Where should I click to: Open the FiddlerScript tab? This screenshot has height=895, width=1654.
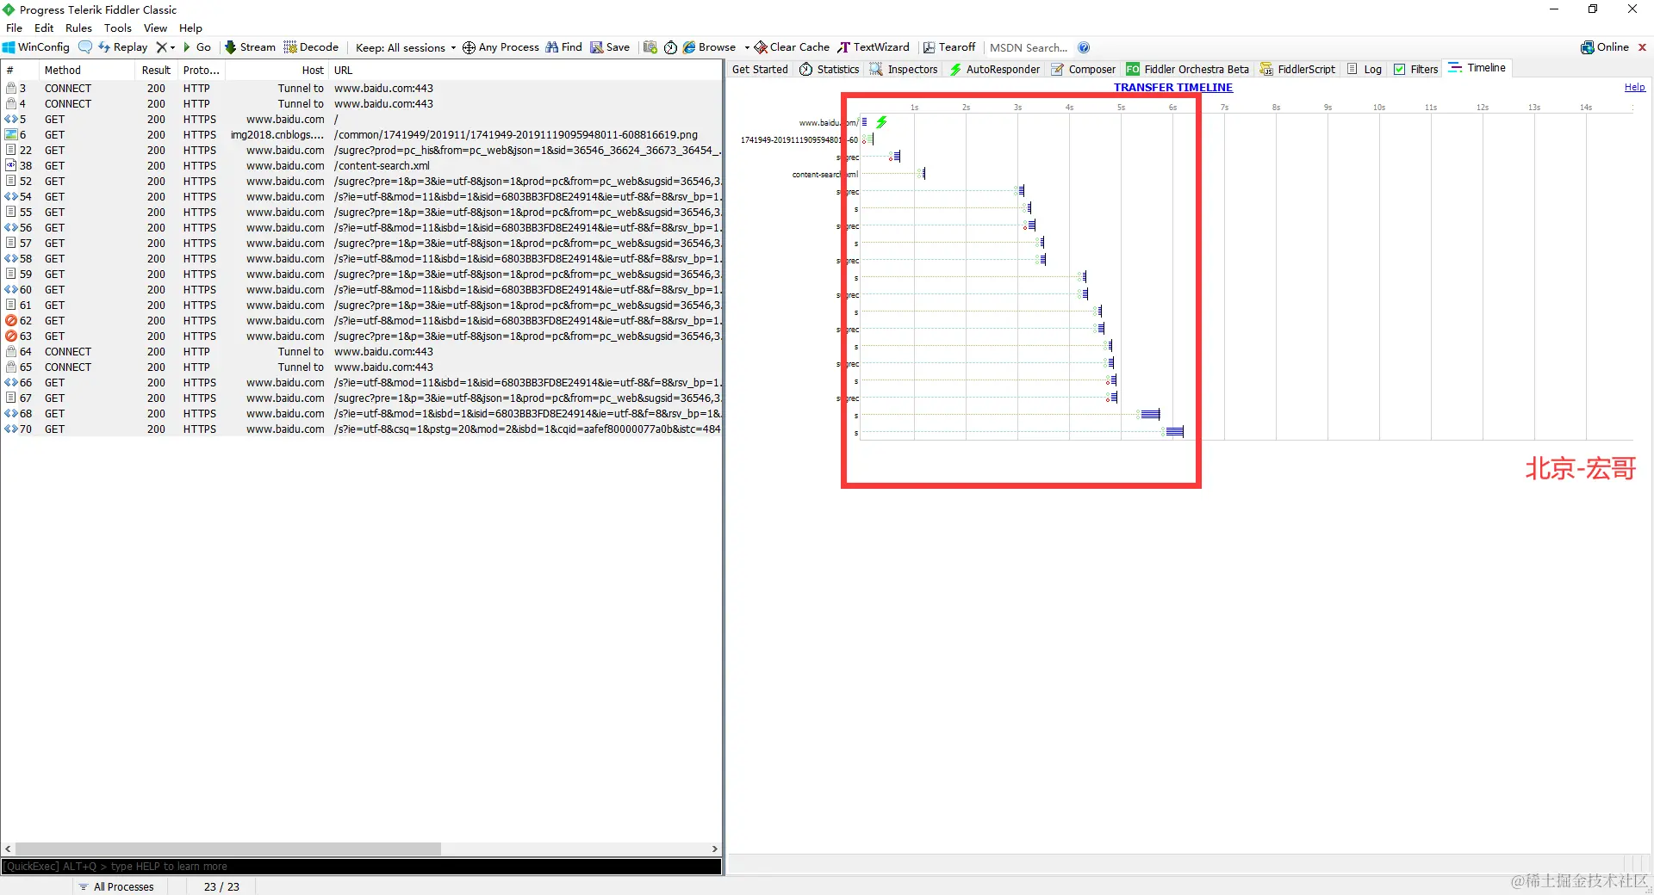tap(1297, 69)
